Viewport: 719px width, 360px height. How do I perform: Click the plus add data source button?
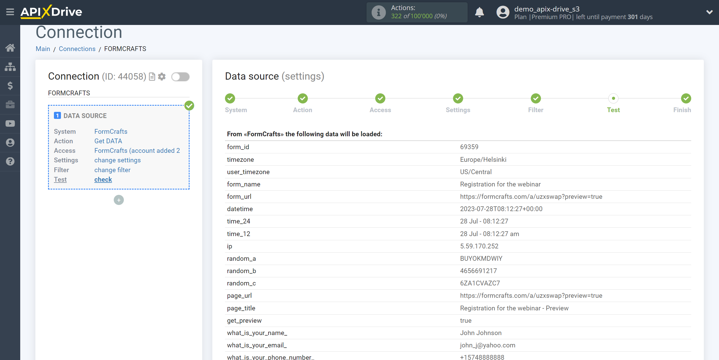(119, 200)
